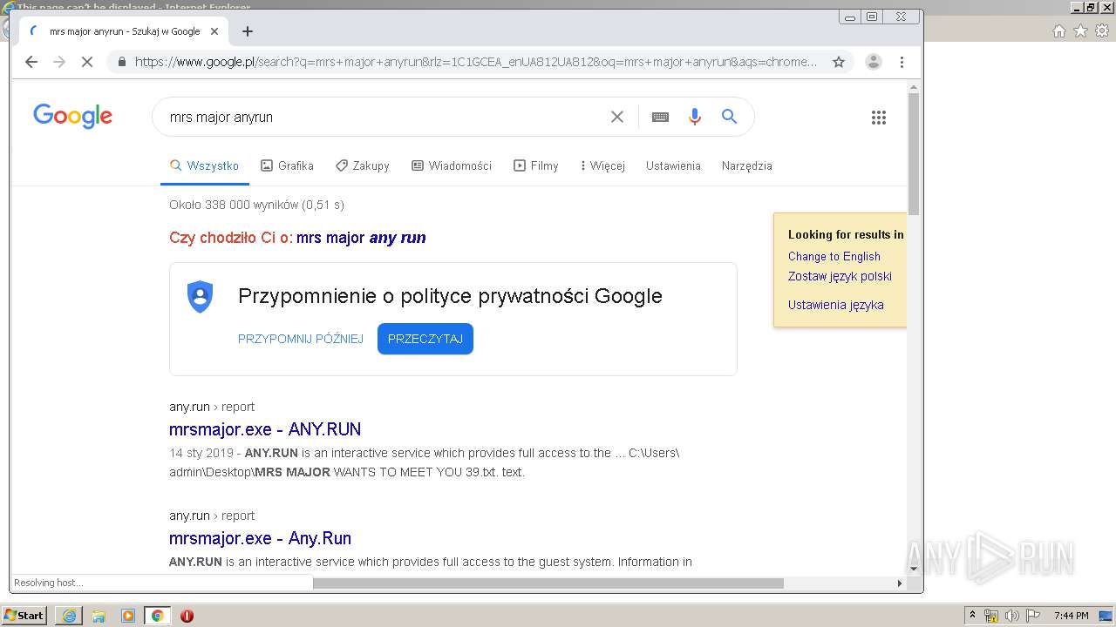Screen dimensions: 1116x627
Task: Click the page scroll-down arrow
Action: tap(914, 569)
